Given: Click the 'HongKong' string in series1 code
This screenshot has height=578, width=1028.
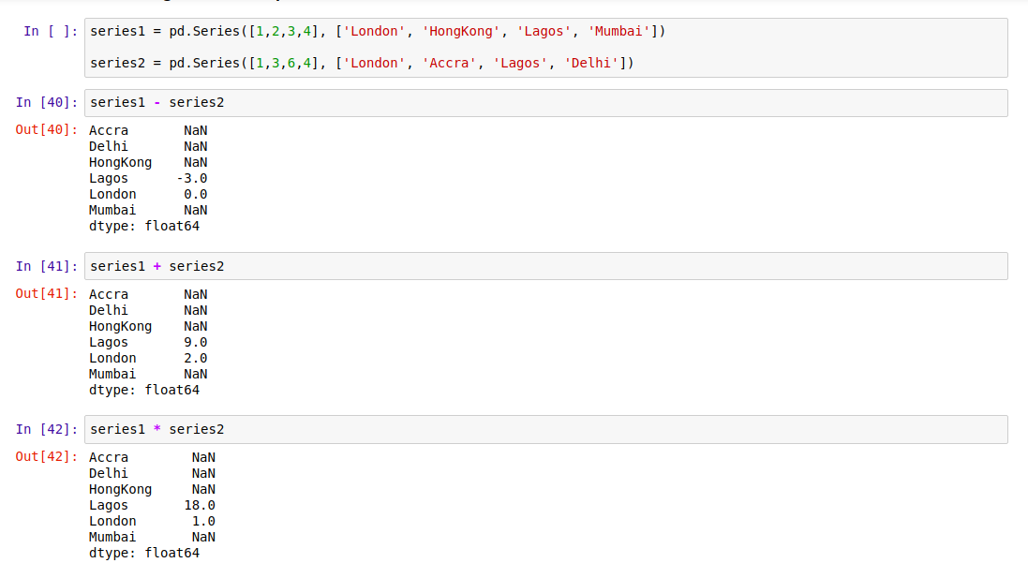Looking at the screenshot, I should click(461, 32).
